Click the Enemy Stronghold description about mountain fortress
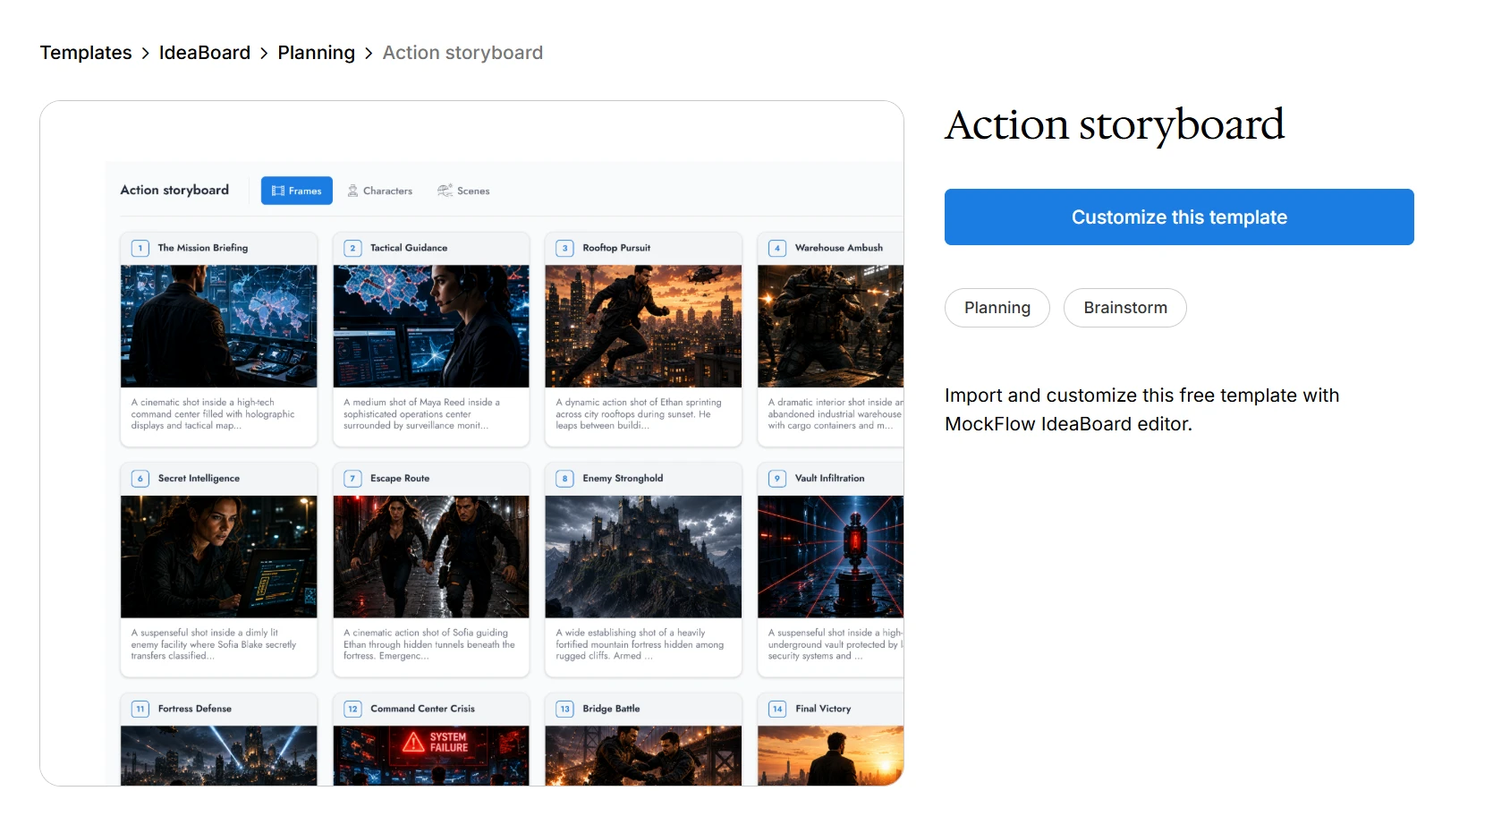This screenshot has height=825, width=1493. click(x=640, y=644)
